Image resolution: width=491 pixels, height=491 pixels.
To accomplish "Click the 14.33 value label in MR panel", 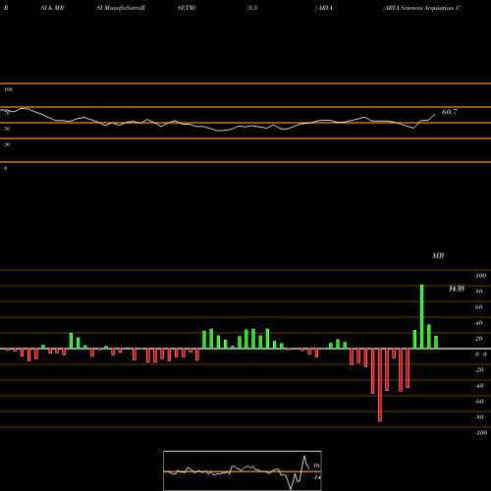I will (457, 289).
